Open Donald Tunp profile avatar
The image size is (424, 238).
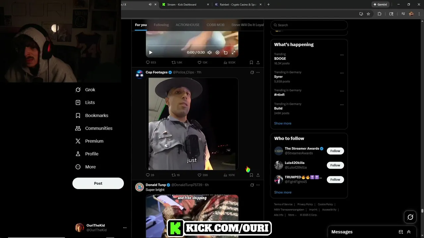(139, 187)
